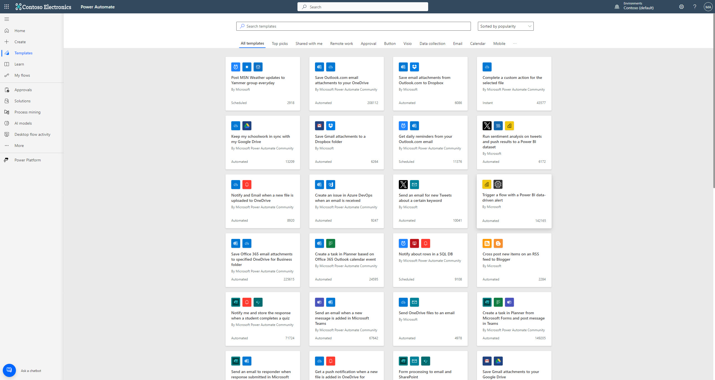Click the Search templates input field

tap(353, 26)
